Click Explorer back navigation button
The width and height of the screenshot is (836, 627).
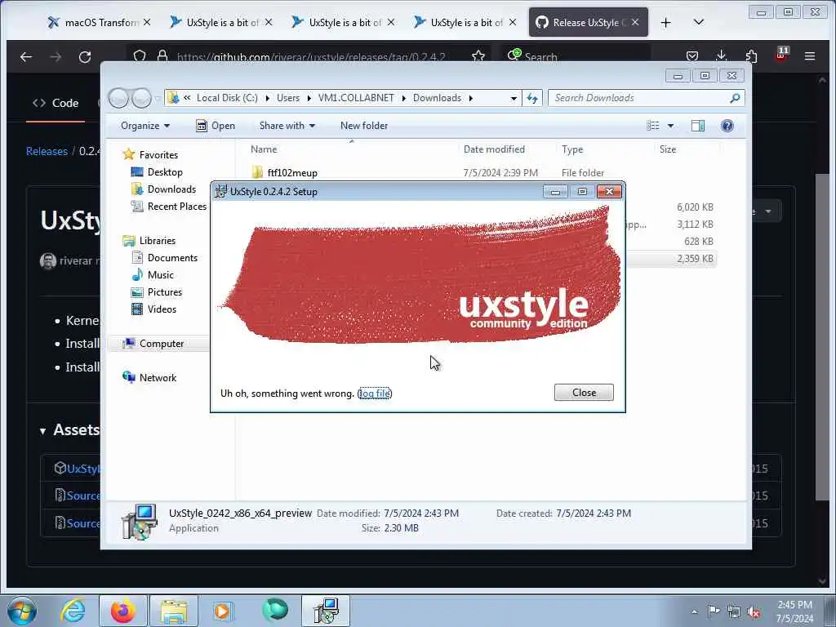coord(119,98)
